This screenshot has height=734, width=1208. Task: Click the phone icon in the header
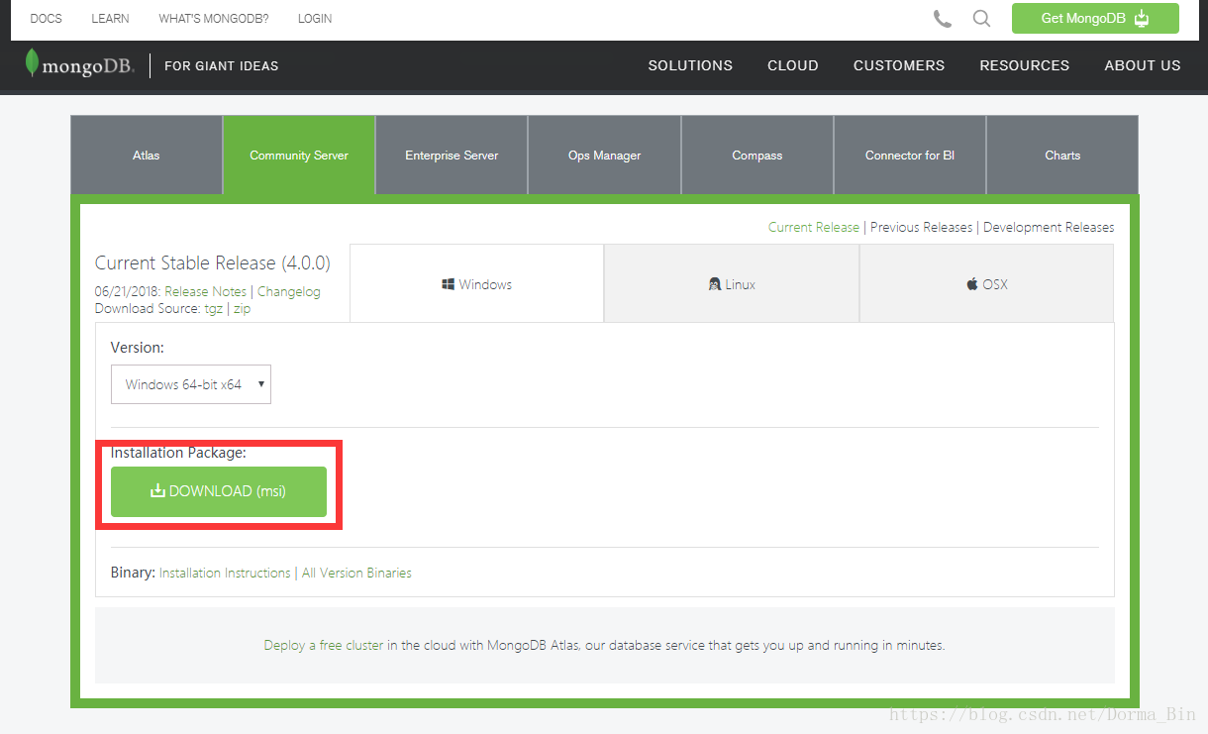coord(942,18)
